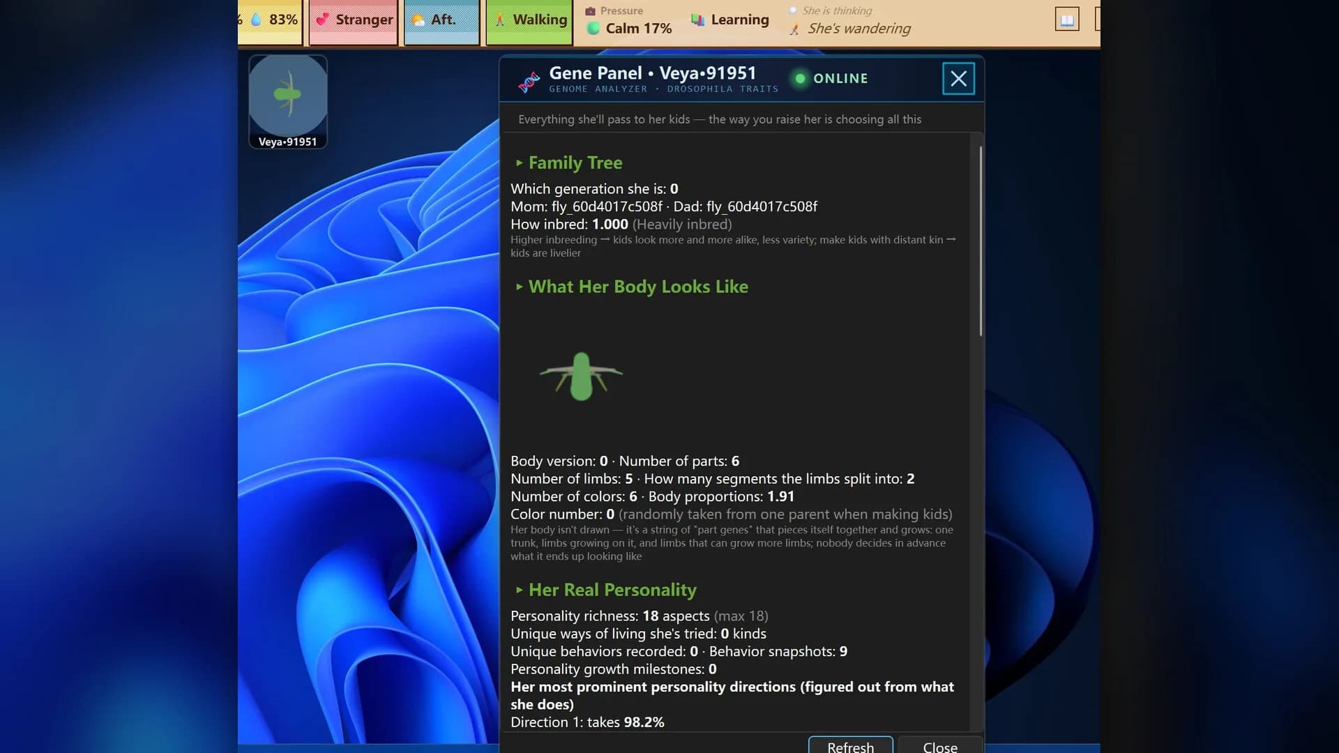Click the Close button at panel bottom

click(940, 746)
